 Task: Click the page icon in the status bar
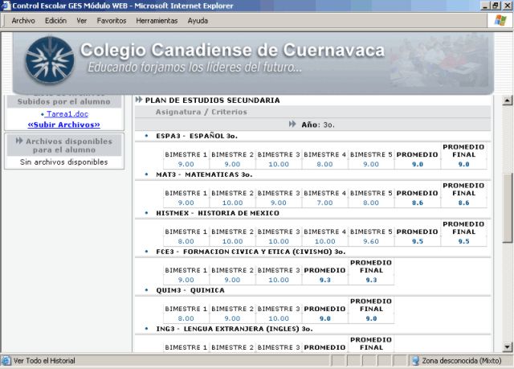(6, 361)
